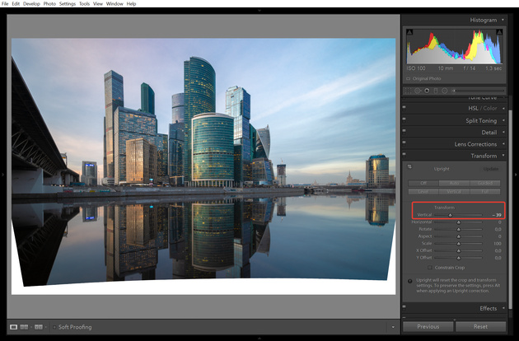Image resolution: width=519 pixels, height=341 pixels.
Task: Select the Radial Filter tool icon
Action: click(x=445, y=91)
